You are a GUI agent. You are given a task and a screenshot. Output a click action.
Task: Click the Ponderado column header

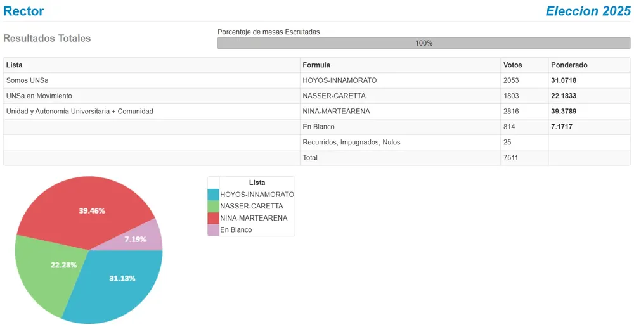point(569,65)
